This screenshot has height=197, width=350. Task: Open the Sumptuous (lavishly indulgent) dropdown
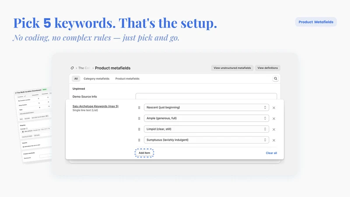click(206, 140)
